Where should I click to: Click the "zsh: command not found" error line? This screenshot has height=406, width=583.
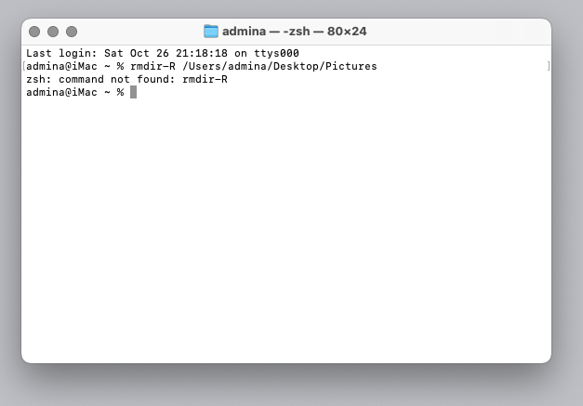click(x=100, y=80)
